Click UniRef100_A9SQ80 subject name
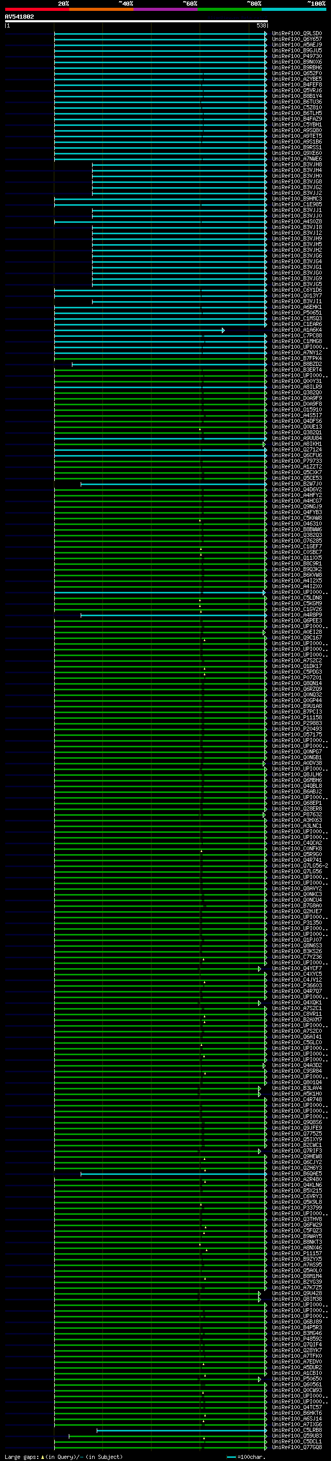The width and height of the screenshot is (331, 1461). (296, 131)
